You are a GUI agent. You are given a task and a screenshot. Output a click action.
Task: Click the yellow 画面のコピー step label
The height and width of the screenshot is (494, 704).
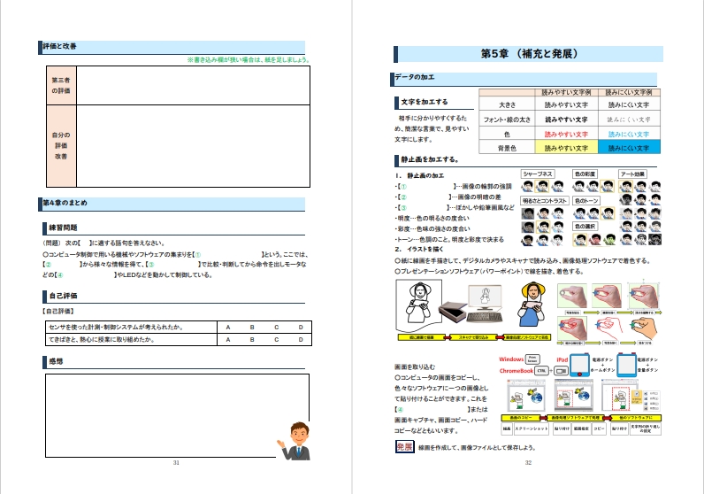[521, 418]
